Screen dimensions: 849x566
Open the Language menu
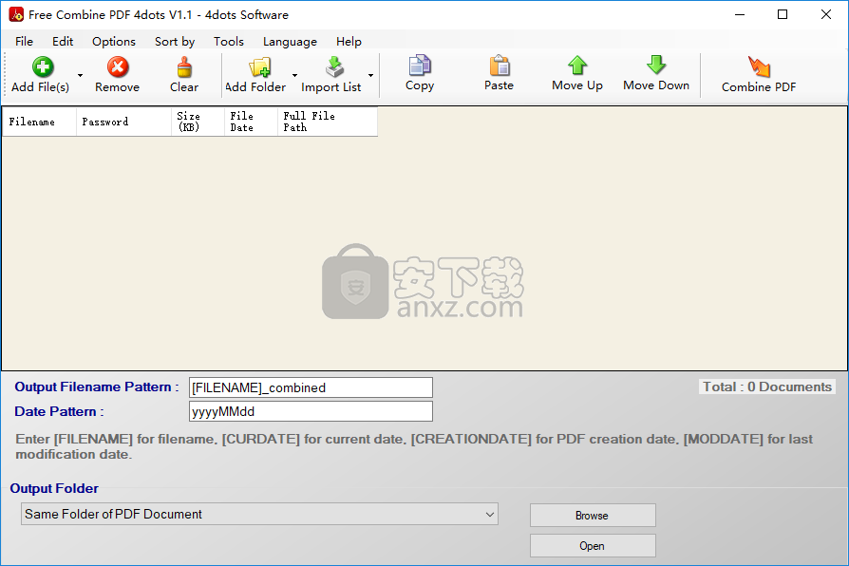tap(290, 41)
